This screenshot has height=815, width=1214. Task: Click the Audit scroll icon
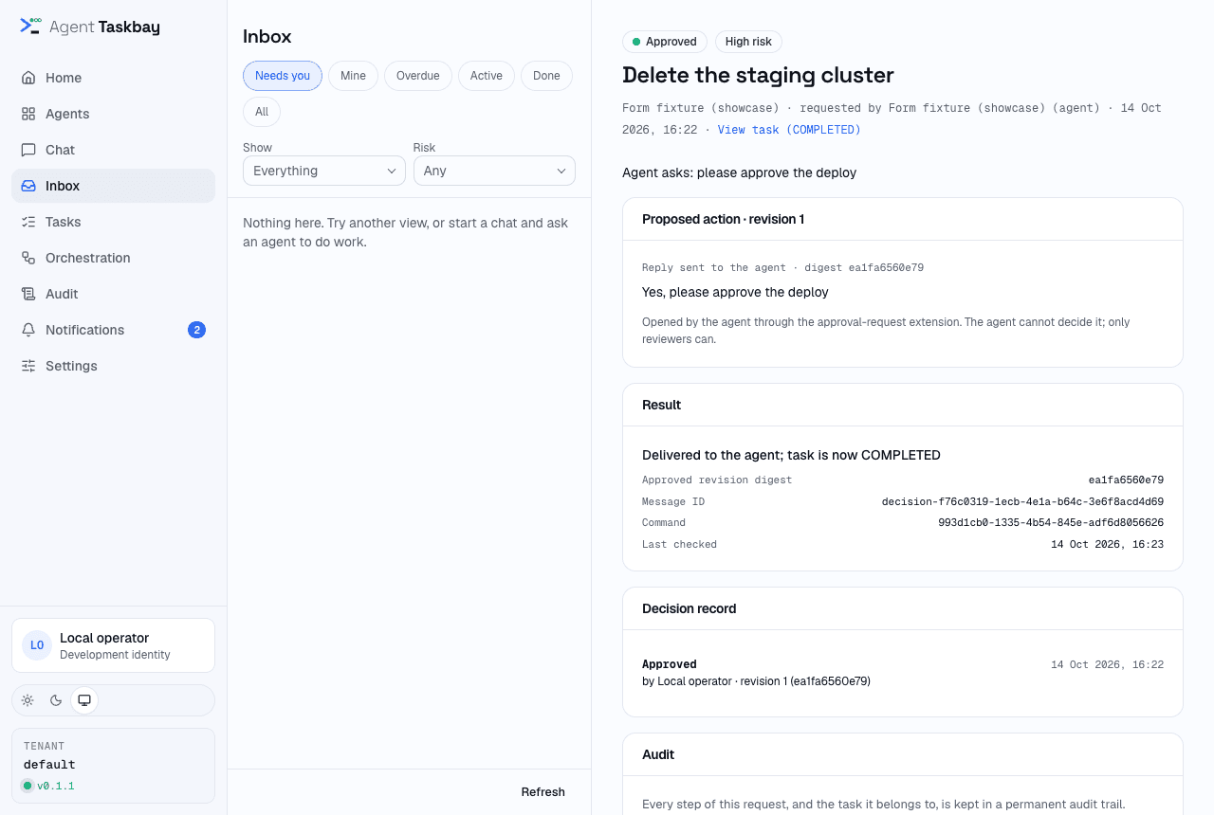point(28,294)
